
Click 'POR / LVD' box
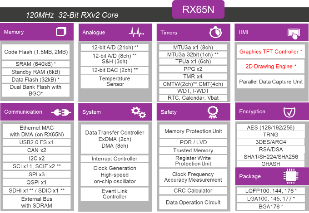coord(193,142)
